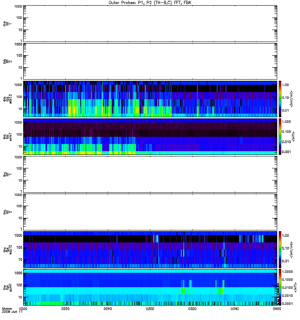Click the '1.000' tick on thb scm1 color bar

[x=286, y=122]
